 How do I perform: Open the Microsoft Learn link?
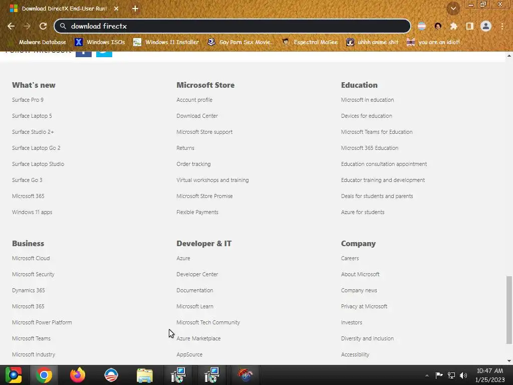195,306
